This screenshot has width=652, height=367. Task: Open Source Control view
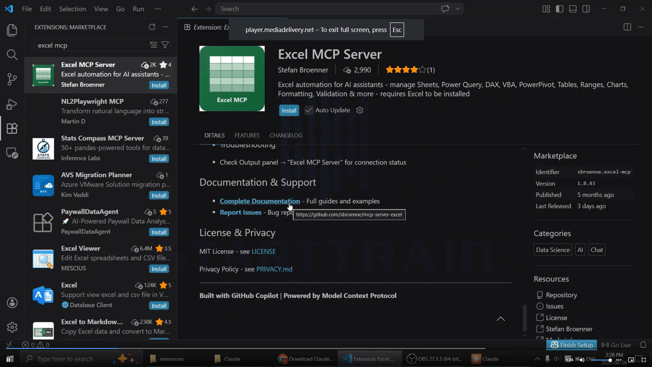click(12, 79)
